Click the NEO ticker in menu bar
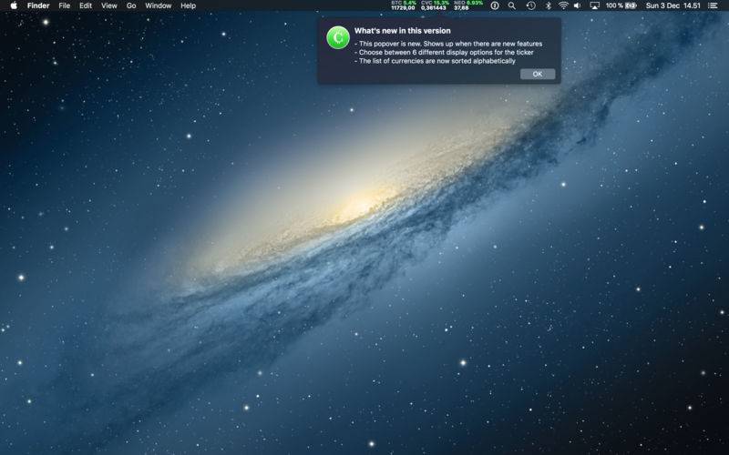729x455 pixels. [468, 5]
